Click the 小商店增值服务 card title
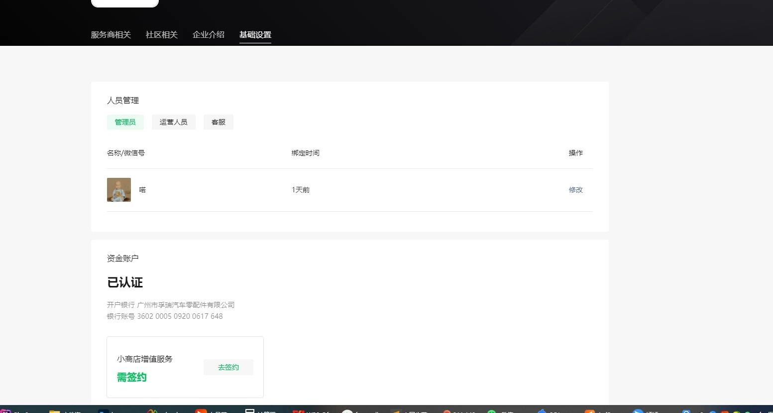 tap(144, 359)
